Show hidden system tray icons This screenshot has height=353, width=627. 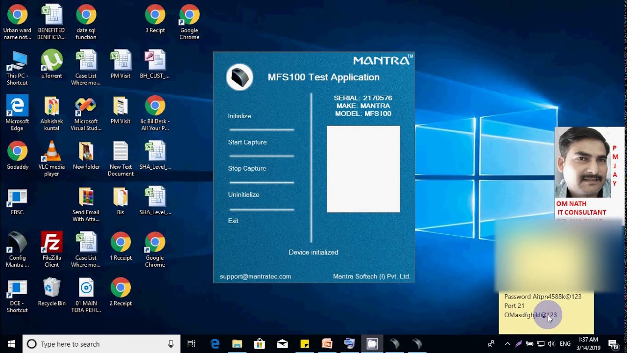[507, 344]
